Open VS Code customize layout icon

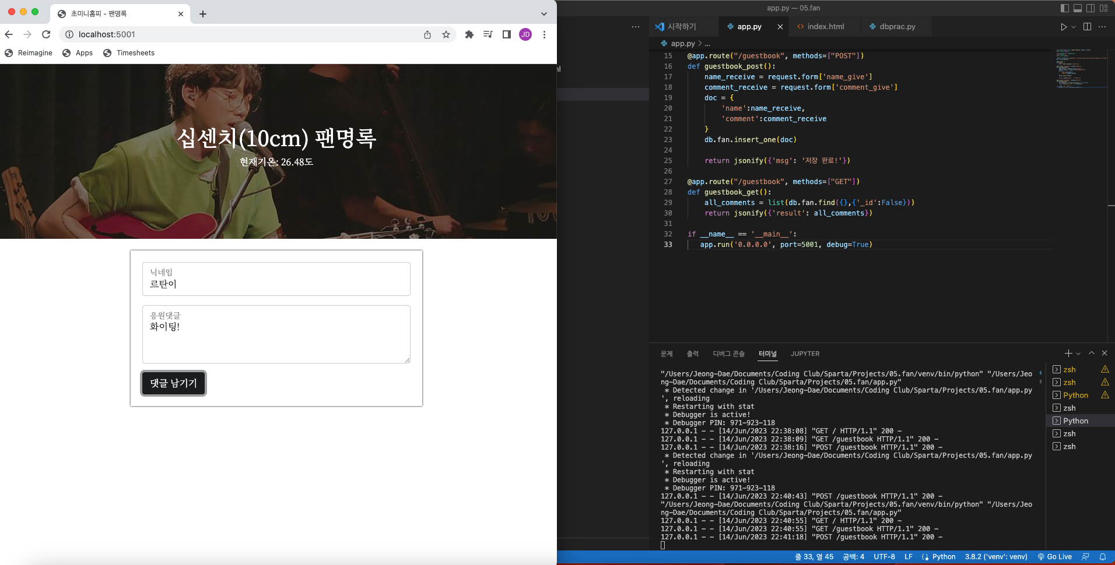tap(1103, 8)
